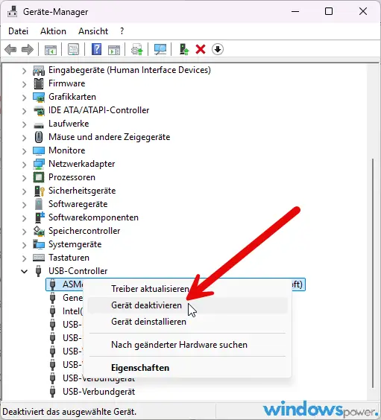Click the red X uninstall device icon
Screen dimensions: 381x420
point(201,49)
